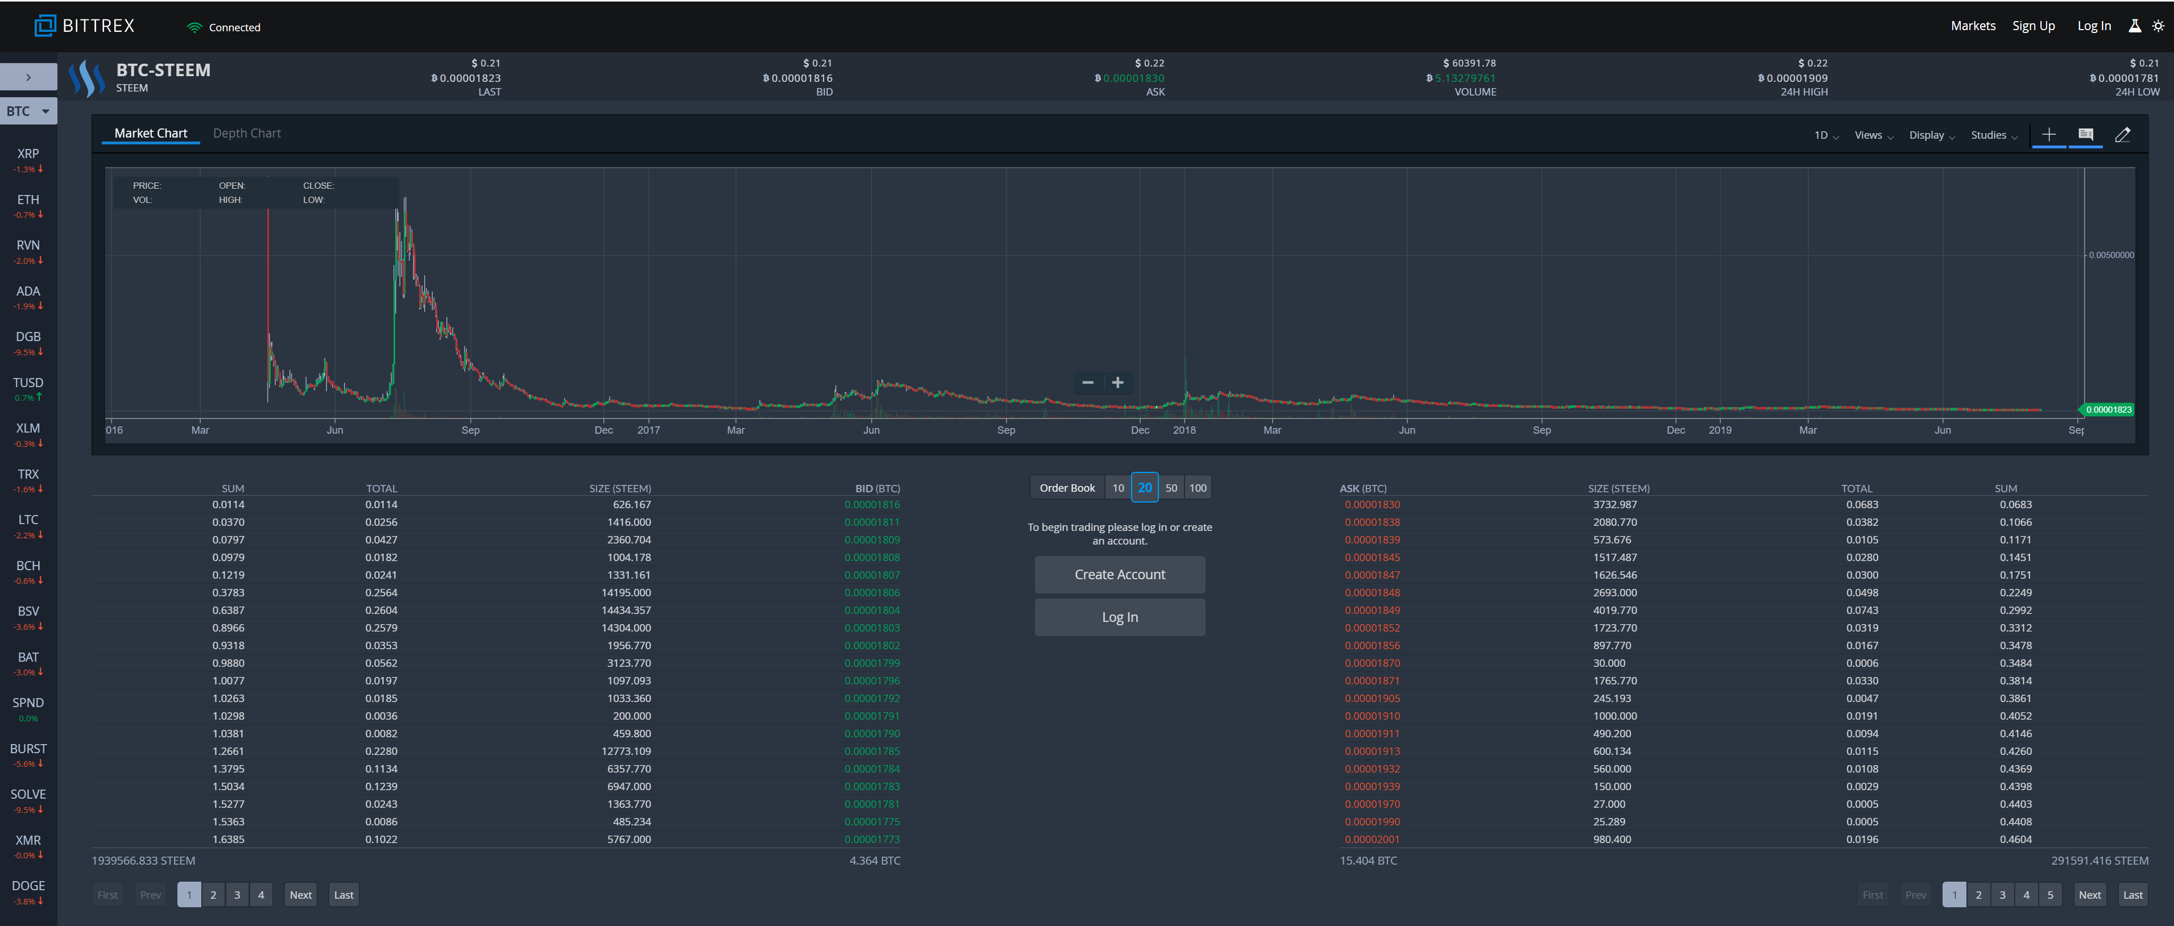This screenshot has height=926, width=2174.
Task: Click the Bittrex logo
Action: point(84,26)
